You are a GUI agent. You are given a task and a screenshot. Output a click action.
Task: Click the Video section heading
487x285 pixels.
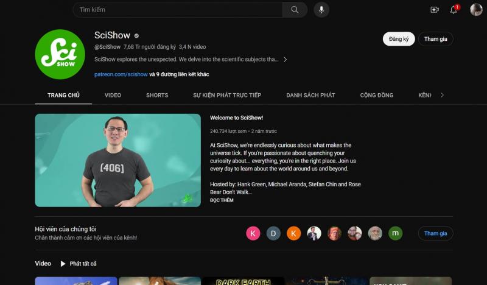[x=43, y=264]
